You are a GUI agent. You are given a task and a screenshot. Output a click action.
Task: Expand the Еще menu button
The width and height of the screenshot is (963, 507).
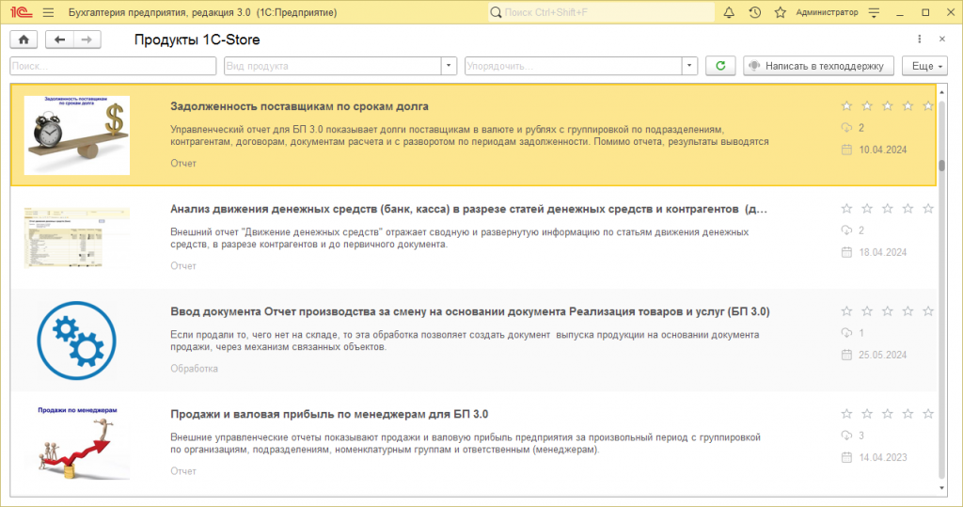(924, 66)
